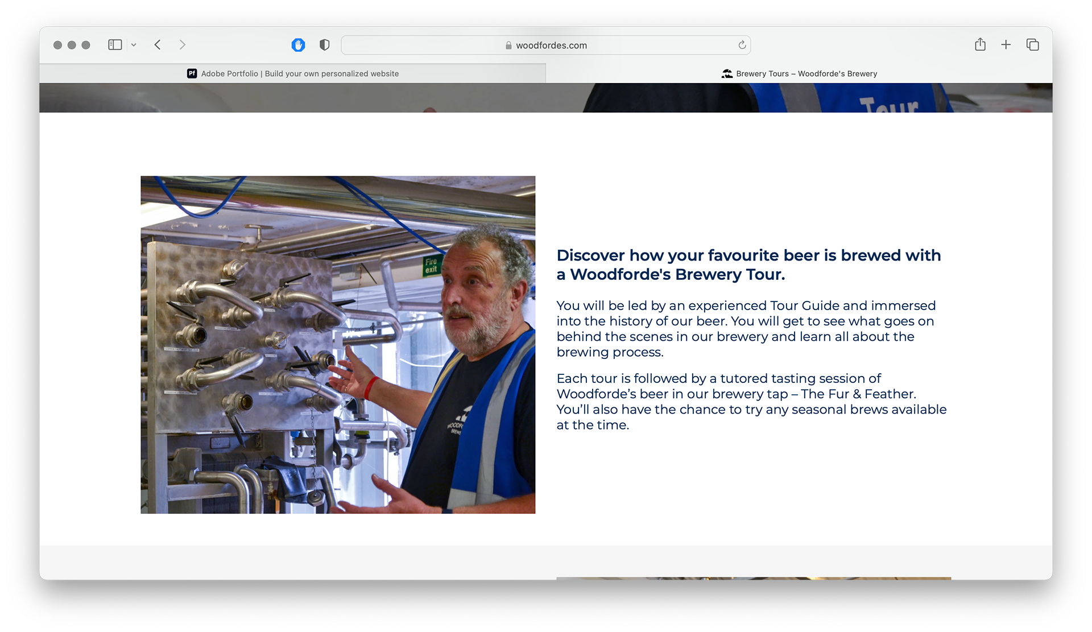Toggle the Safari sidebar button

tap(115, 45)
